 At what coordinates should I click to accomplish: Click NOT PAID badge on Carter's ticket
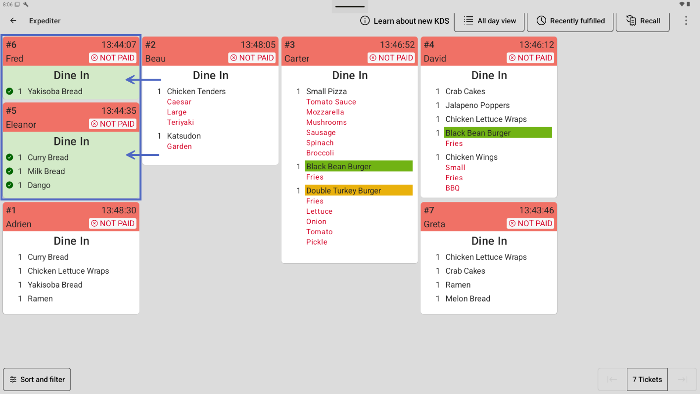(391, 58)
